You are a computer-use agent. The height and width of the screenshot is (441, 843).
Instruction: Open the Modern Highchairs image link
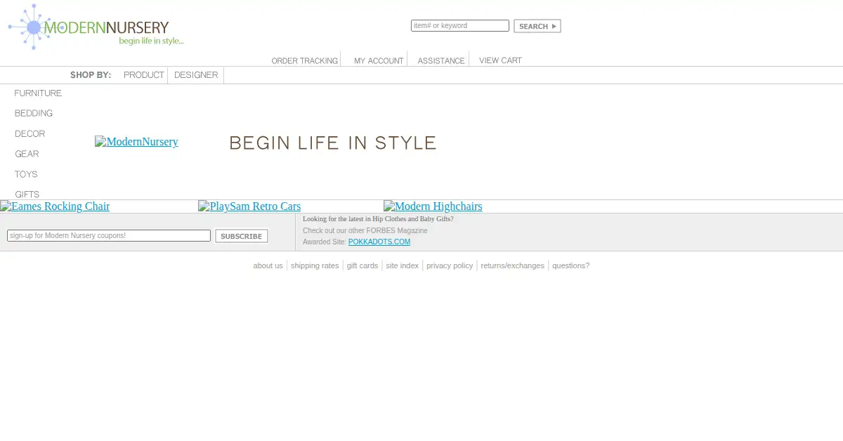point(433,206)
